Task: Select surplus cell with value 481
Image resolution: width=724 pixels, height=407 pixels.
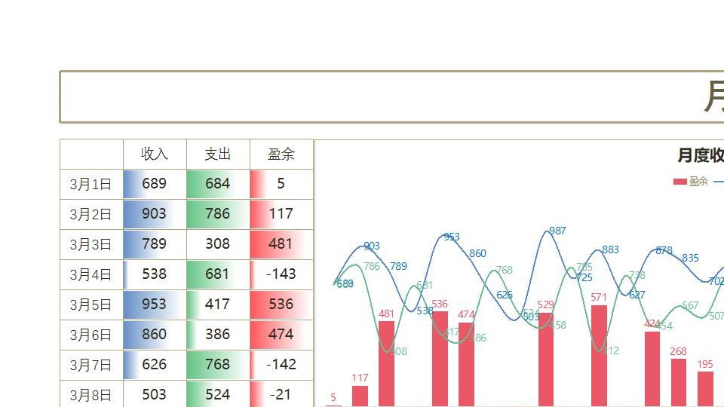Action: tap(281, 244)
